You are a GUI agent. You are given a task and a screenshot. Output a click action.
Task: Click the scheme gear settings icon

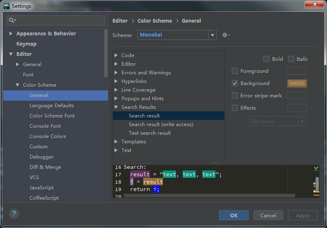[225, 35]
